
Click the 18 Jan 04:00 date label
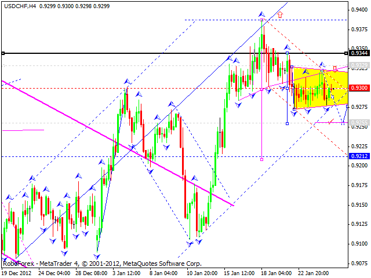[276, 273]
